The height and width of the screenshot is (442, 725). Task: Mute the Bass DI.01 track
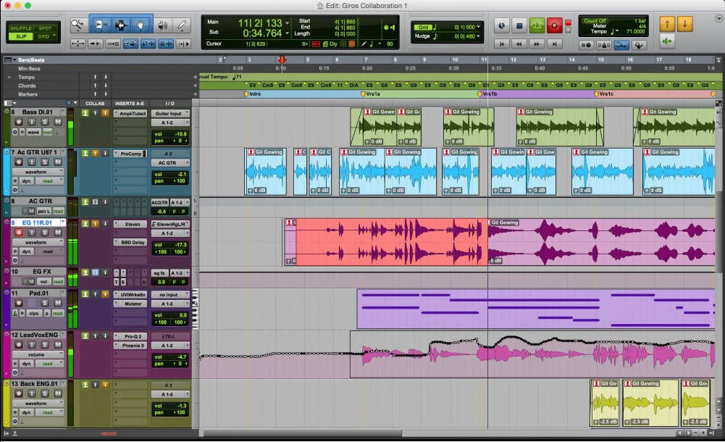(x=58, y=122)
